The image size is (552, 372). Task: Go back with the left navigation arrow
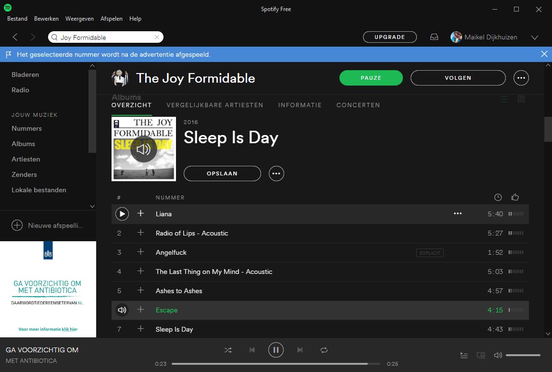15,37
